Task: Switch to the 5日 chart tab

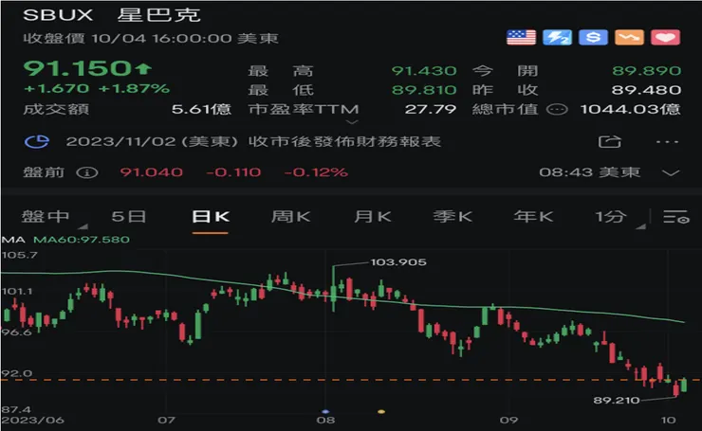Action: tap(129, 217)
